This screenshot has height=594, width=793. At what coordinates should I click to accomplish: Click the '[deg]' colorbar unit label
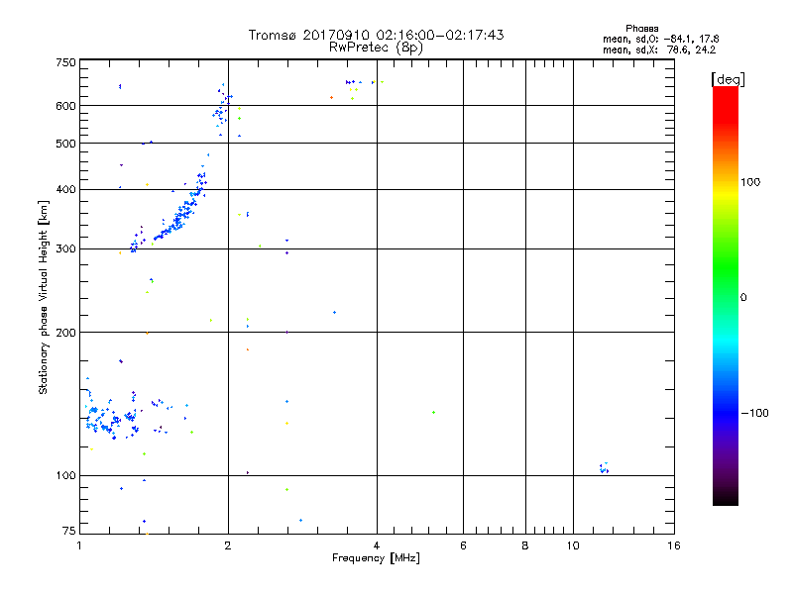[x=728, y=80]
